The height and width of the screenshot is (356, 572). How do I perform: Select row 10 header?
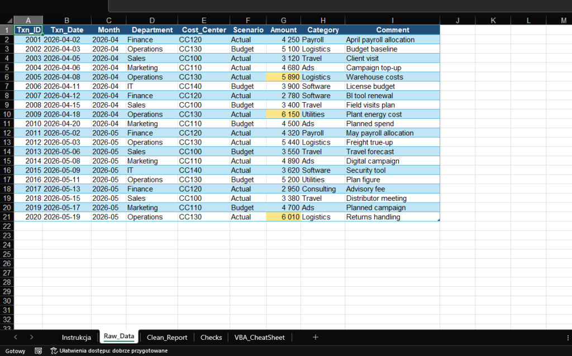(7, 114)
